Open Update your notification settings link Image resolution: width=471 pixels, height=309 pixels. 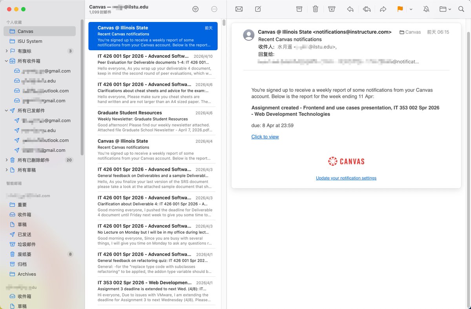(346, 178)
